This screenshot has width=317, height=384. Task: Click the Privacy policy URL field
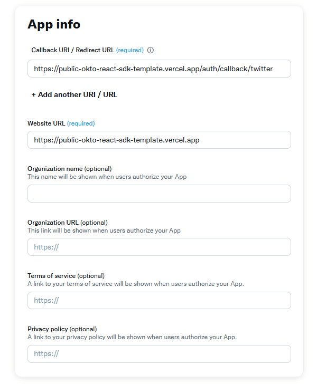[x=158, y=354]
